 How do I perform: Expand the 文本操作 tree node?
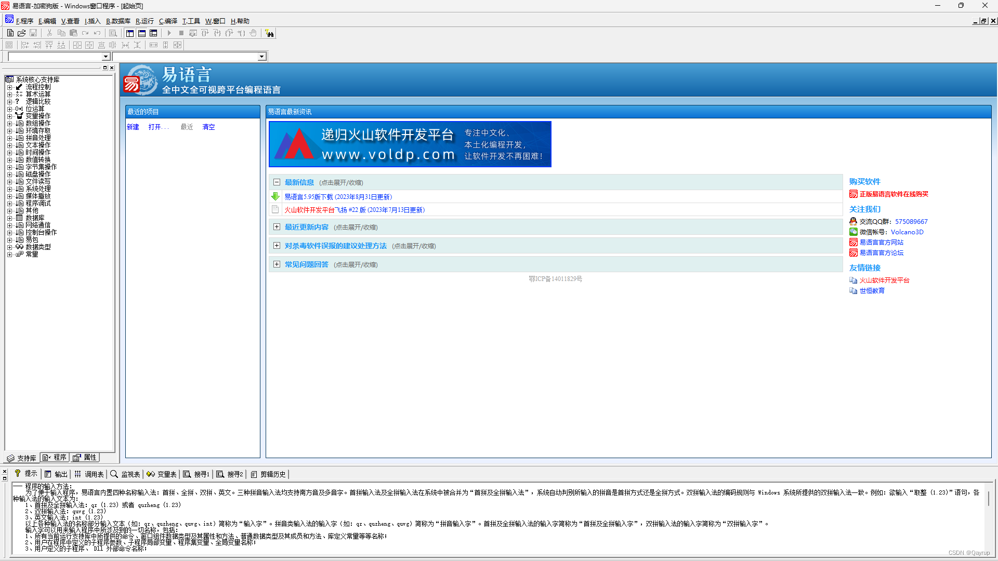(9, 145)
